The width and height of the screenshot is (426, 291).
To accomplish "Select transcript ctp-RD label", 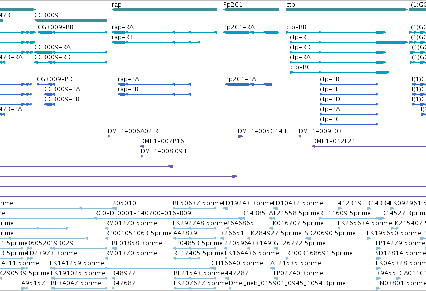I will [x=300, y=47].
